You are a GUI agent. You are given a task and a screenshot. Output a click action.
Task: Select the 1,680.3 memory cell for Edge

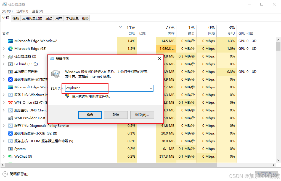pos(166,49)
